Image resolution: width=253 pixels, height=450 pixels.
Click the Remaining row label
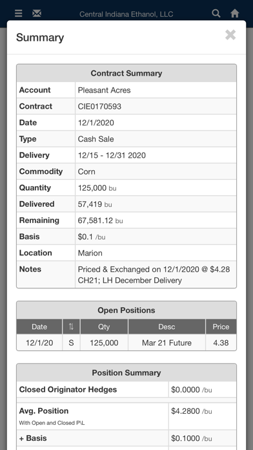pyautogui.click(x=39, y=220)
